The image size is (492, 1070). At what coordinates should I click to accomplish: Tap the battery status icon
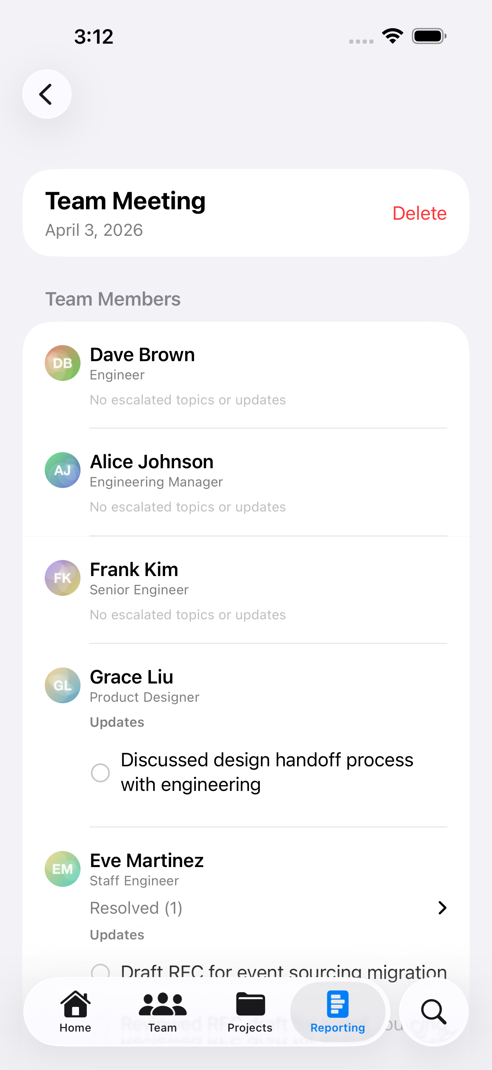click(x=429, y=36)
